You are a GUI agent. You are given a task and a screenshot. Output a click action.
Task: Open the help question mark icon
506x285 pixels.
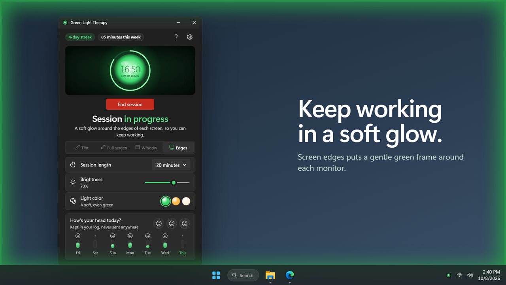[x=176, y=37]
